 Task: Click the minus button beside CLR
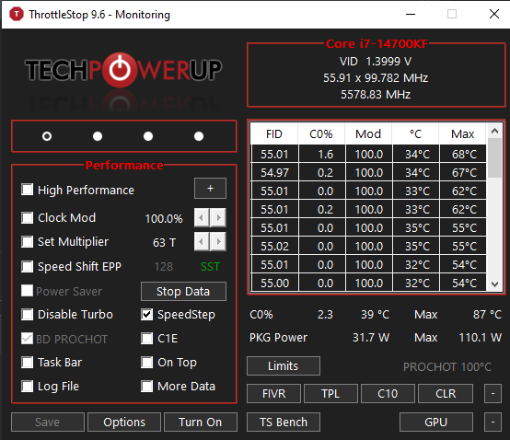click(493, 393)
